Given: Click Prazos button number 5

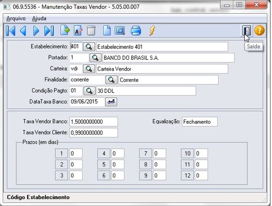Looking at the screenshot, I should pos(103,165).
